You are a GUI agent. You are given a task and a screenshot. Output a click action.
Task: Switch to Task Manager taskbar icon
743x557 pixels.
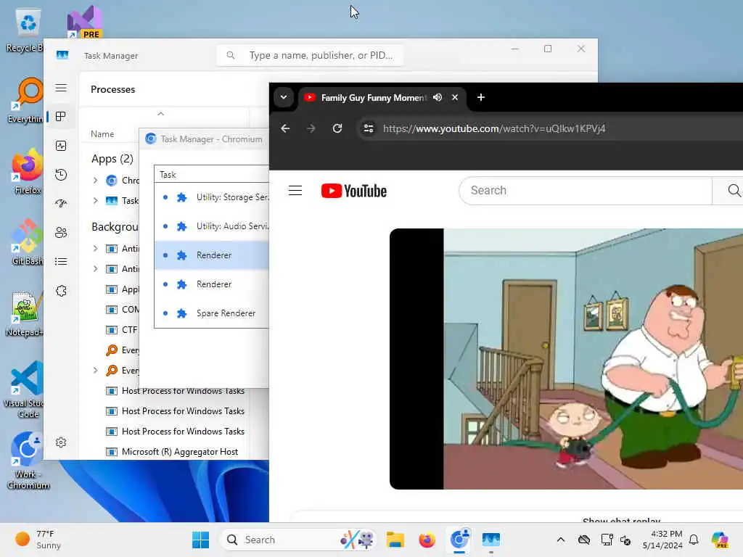(x=491, y=540)
